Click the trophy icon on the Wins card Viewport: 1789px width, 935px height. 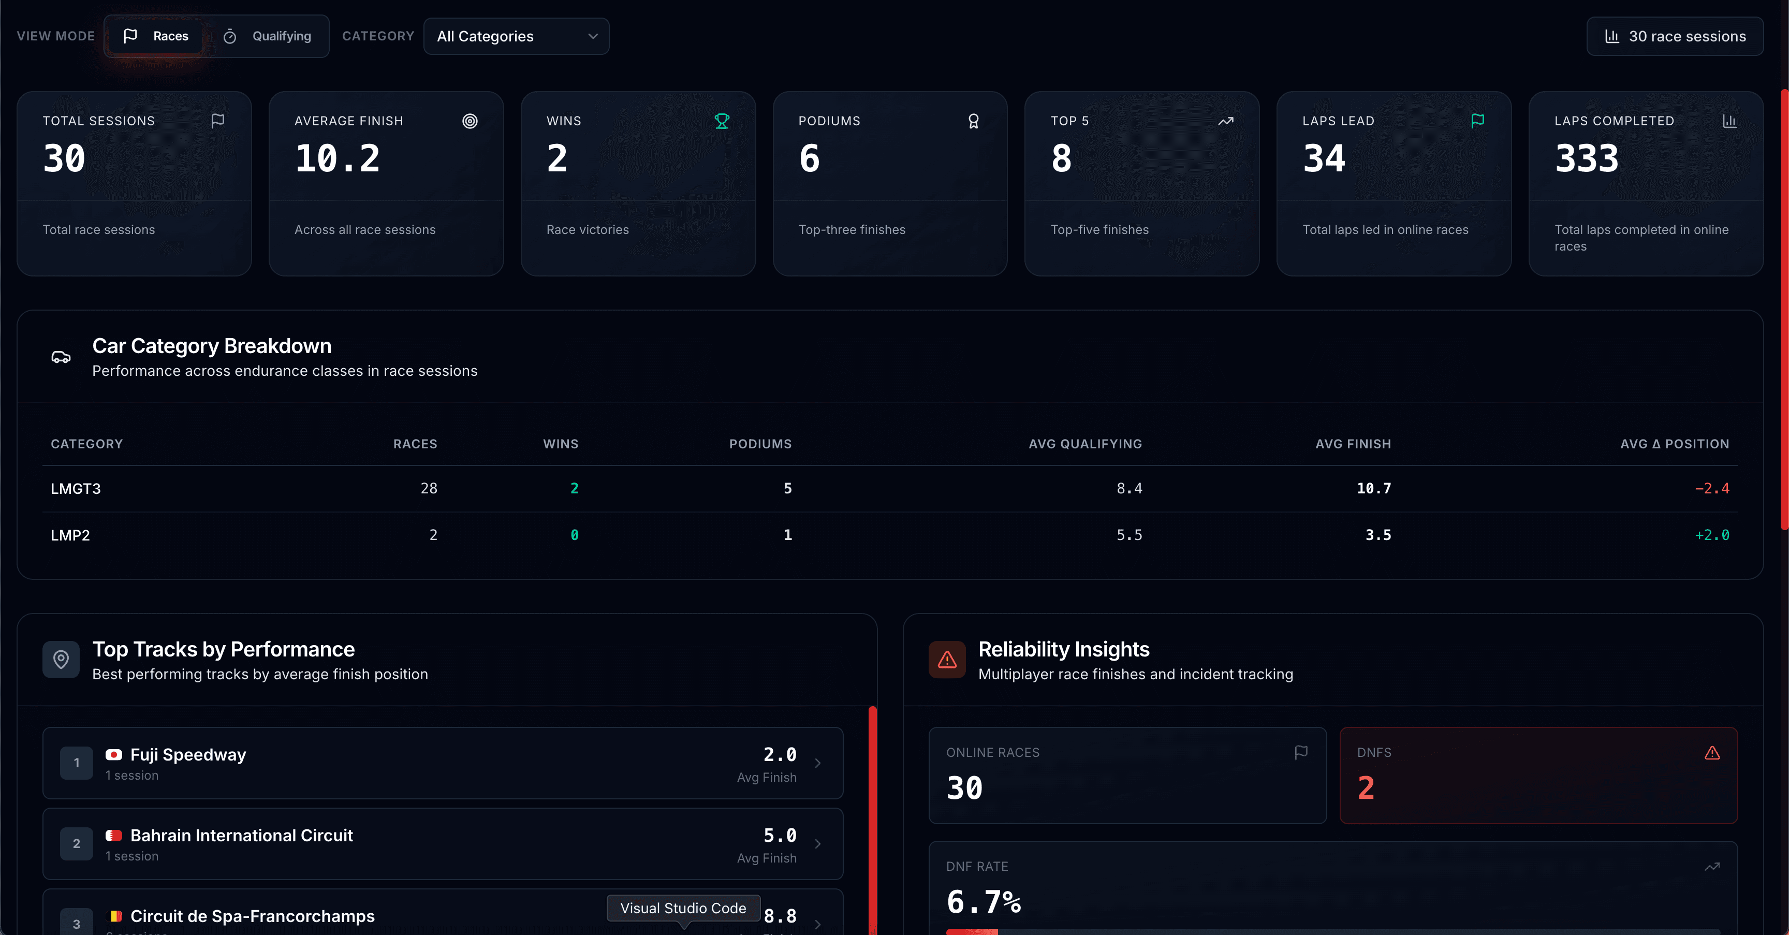coord(722,121)
